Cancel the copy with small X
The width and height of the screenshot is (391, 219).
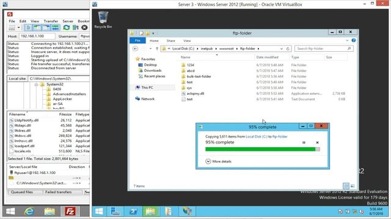tap(317, 142)
